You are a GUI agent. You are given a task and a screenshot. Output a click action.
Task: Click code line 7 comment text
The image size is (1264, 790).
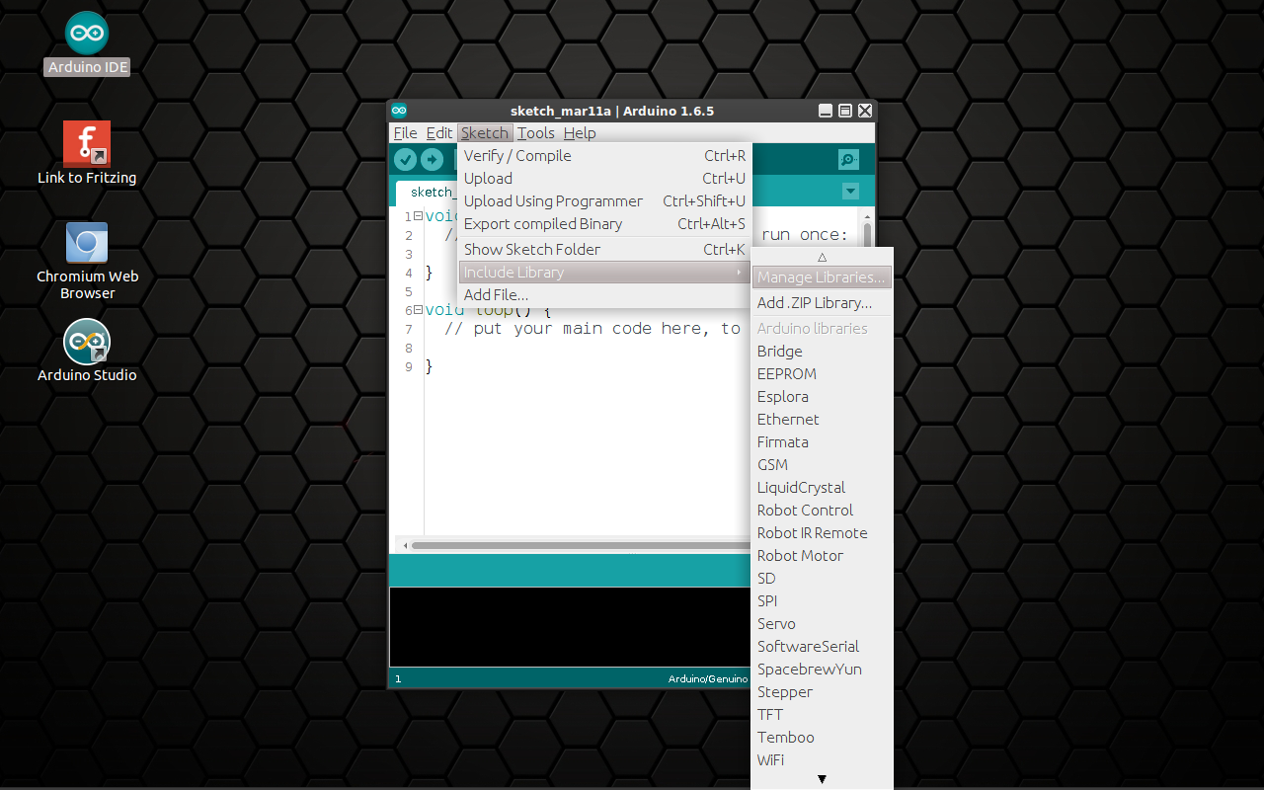pos(592,329)
